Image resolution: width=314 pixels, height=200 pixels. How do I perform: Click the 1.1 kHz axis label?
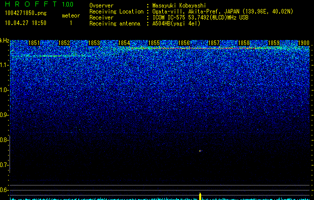pos(4,65)
